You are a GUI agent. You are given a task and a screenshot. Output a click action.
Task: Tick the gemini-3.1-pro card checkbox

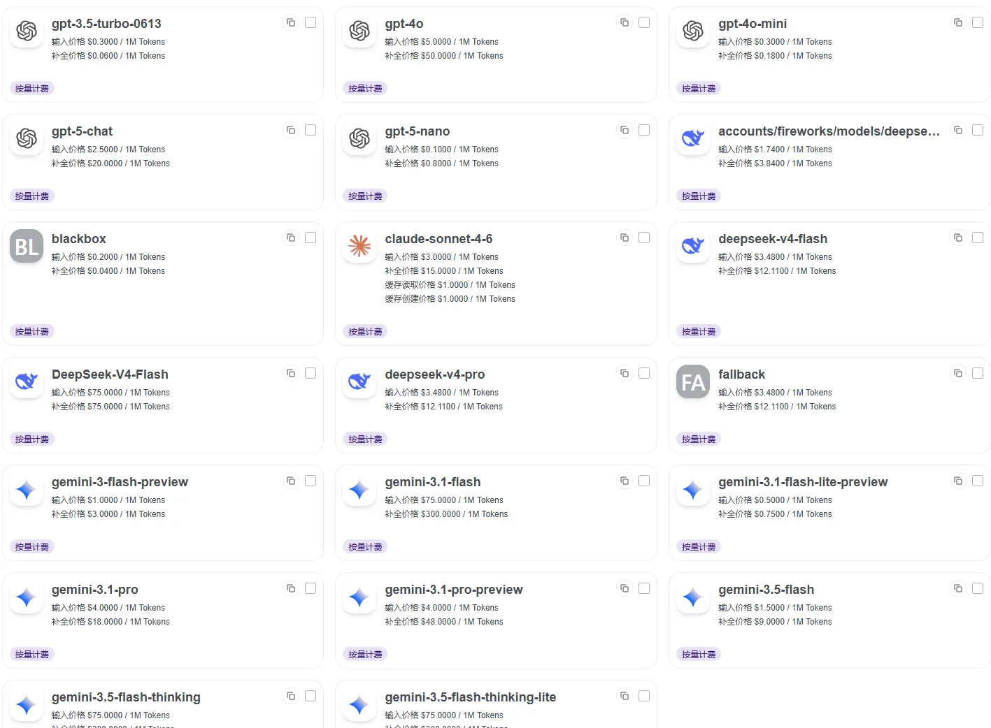tap(311, 588)
